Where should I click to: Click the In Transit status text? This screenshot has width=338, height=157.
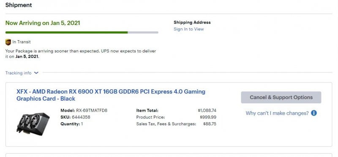(x=22, y=42)
